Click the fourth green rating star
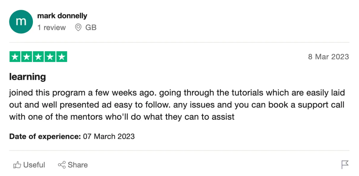Image resolution: width=359 pixels, height=176 pixels. [x=50, y=57]
